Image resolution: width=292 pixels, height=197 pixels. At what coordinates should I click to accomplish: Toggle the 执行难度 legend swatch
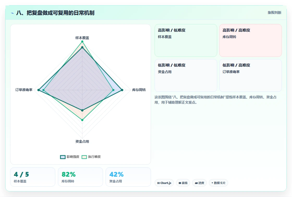tap(84, 157)
